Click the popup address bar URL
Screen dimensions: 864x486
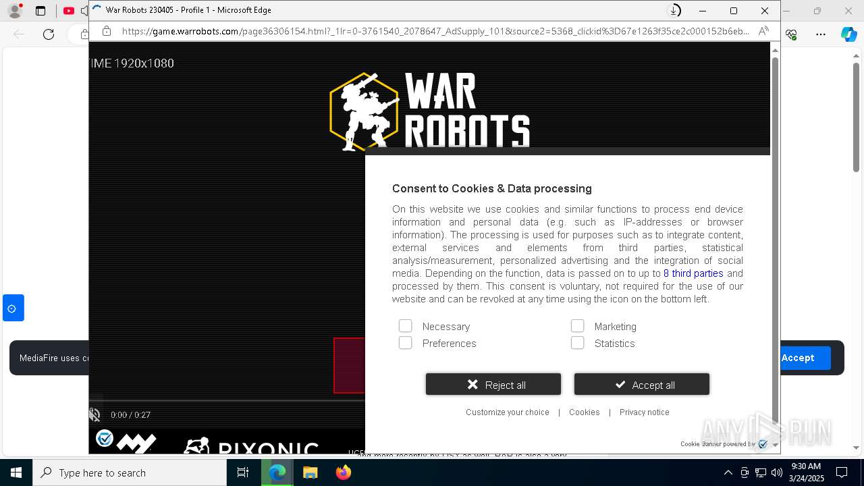pyautogui.click(x=435, y=31)
